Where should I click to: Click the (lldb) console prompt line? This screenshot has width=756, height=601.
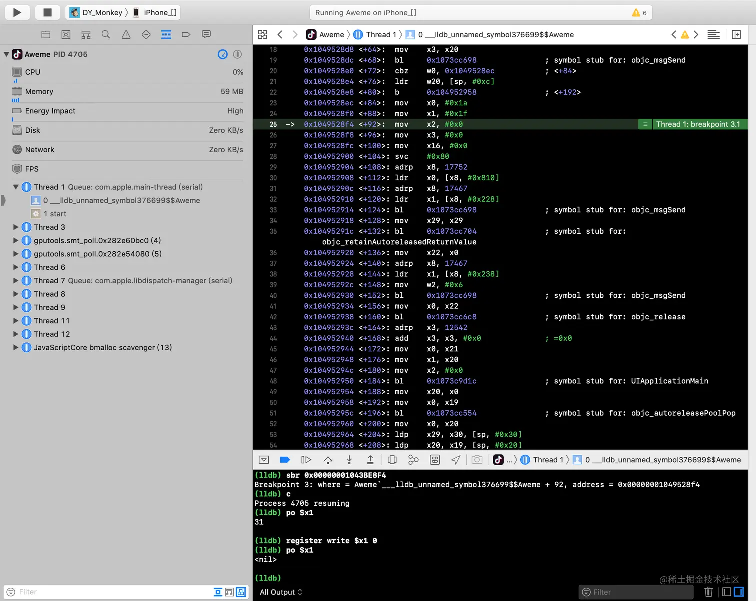pyautogui.click(x=268, y=578)
